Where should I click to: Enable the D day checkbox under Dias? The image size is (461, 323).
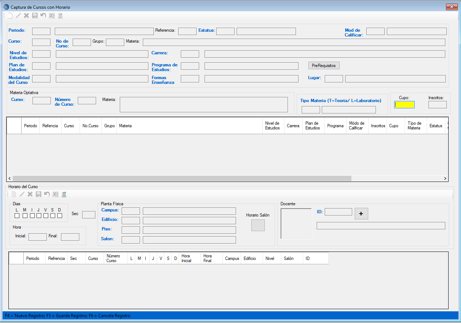coord(60,215)
